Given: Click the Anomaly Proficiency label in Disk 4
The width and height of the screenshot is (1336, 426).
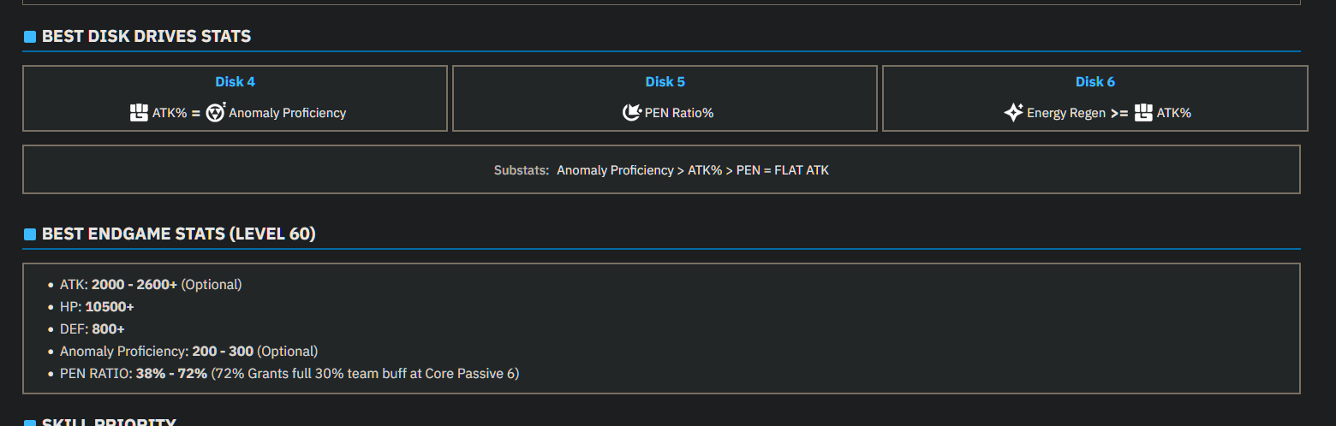Looking at the screenshot, I should click(288, 113).
